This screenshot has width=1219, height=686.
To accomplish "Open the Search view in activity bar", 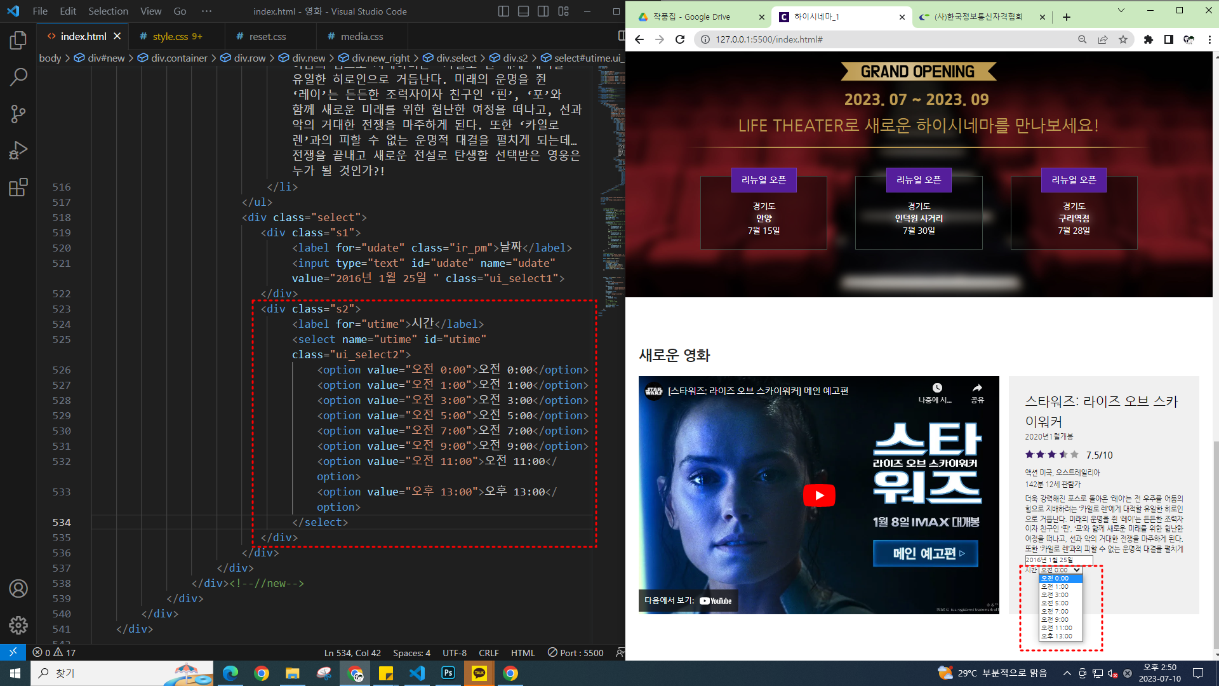I will [x=18, y=77].
